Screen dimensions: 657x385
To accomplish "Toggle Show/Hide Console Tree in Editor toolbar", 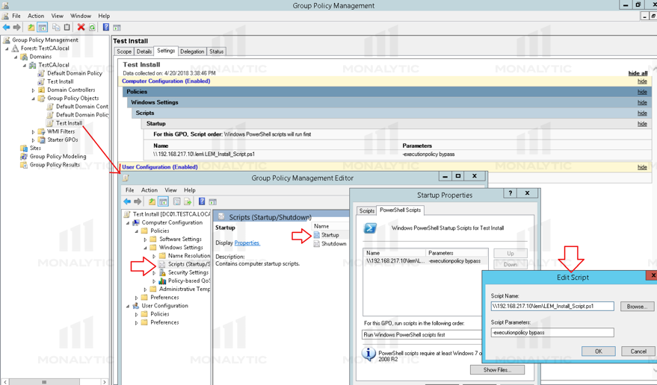I will coord(163,201).
